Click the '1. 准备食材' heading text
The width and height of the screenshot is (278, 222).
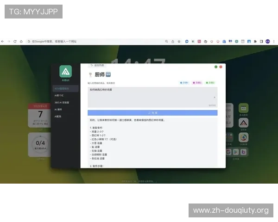tap(96, 128)
